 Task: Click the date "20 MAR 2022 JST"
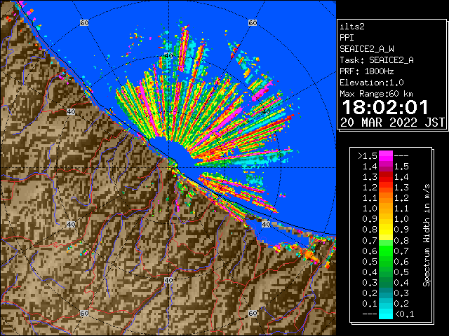pyautogui.click(x=392, y=122)
